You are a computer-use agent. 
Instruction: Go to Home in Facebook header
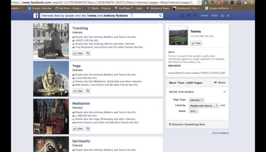pos(205,16)
